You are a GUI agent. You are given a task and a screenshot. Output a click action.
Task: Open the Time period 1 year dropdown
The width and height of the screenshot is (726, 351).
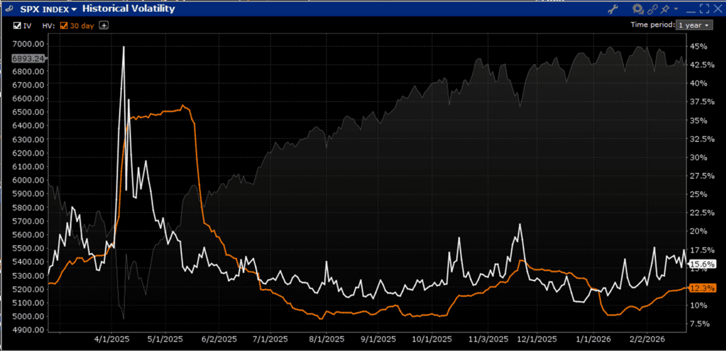coord(694,26)
